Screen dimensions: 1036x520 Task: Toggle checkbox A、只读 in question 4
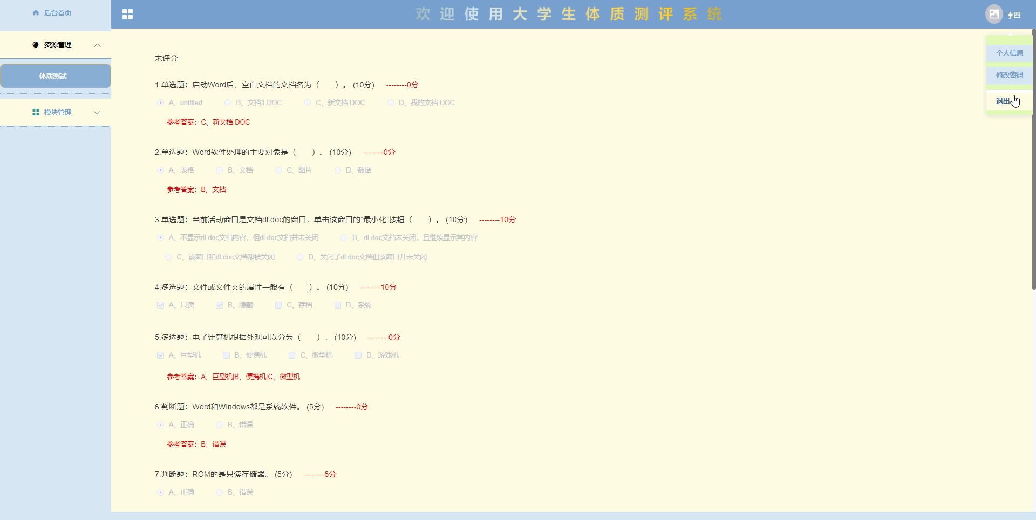[160, 305]
